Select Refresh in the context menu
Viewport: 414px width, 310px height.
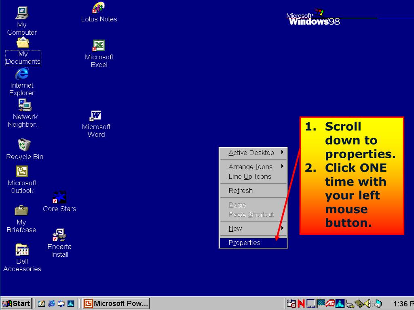(253, 191)
